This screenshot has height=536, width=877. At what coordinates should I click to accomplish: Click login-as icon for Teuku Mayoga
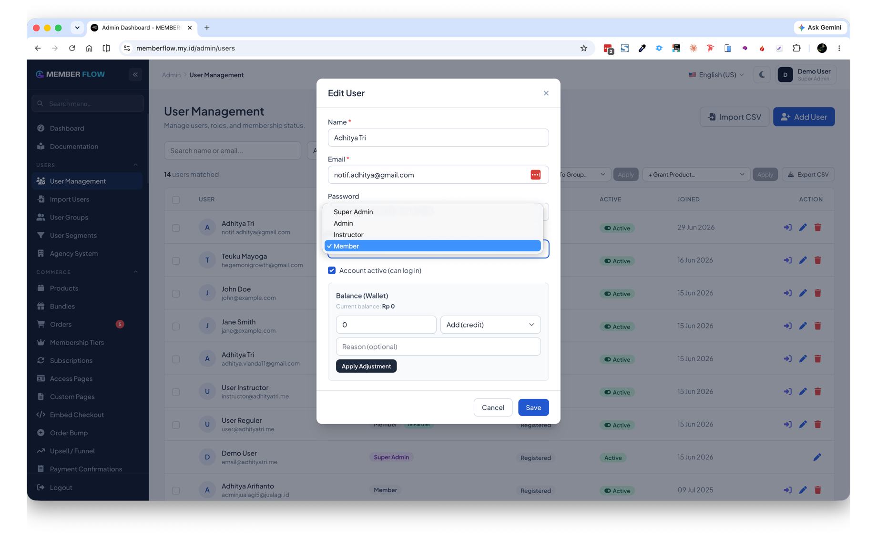point(787,260)
